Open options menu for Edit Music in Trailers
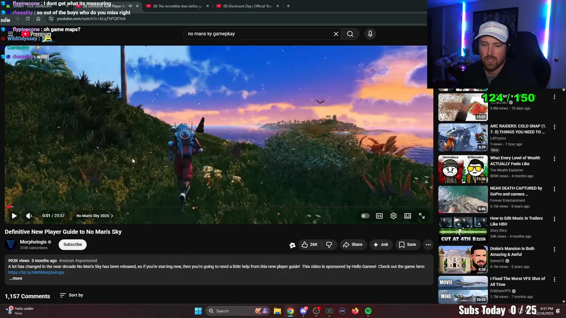The height and width of the screenshot is (318, 566). [x=555, y=220]
